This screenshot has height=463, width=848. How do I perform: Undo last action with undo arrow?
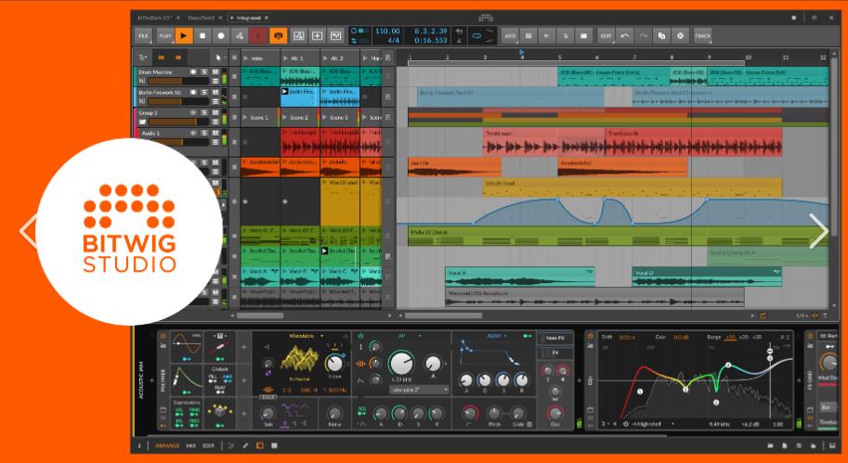[625, 35]
